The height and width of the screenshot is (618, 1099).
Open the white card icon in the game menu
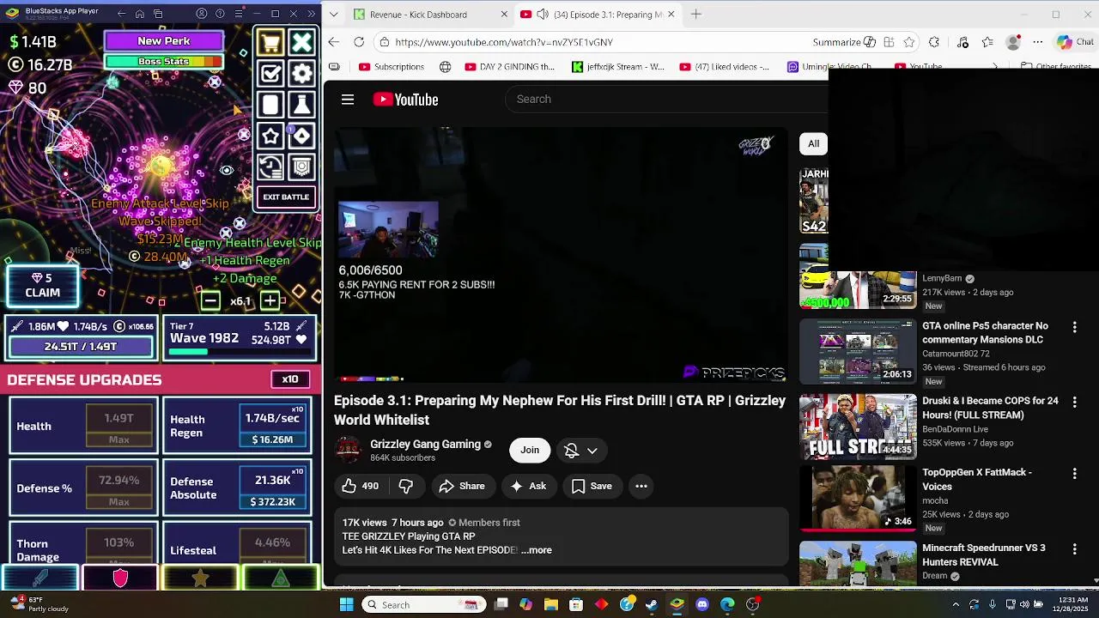point(270,105)
